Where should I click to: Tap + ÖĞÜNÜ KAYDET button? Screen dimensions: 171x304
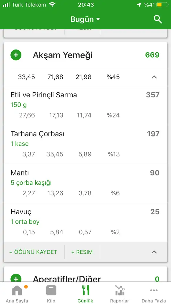coord(33,252)
